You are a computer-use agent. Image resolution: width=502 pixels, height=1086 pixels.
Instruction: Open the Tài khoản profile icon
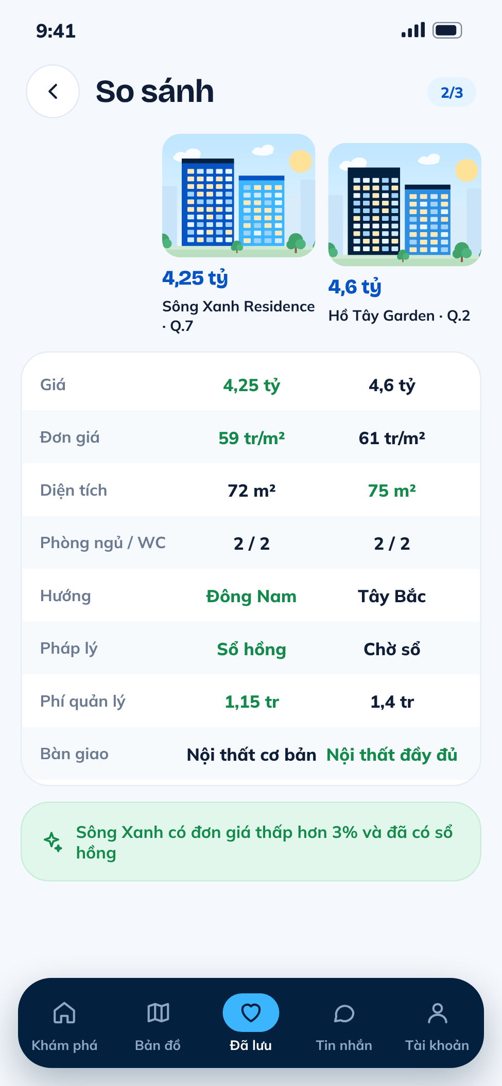pyautogui.click(x=437, y=1013)
